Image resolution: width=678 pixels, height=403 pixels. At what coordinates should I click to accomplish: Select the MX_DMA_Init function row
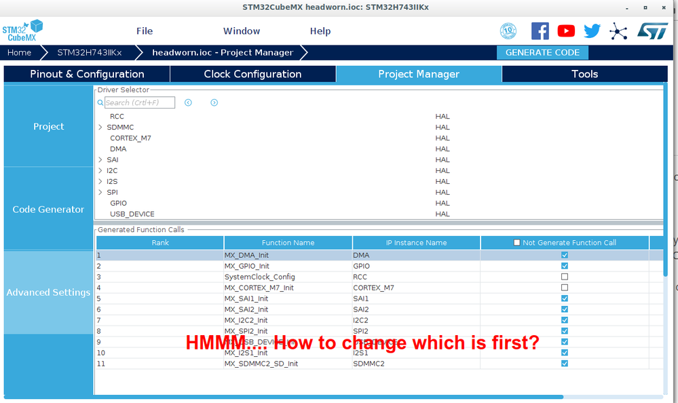pos(379,255)
